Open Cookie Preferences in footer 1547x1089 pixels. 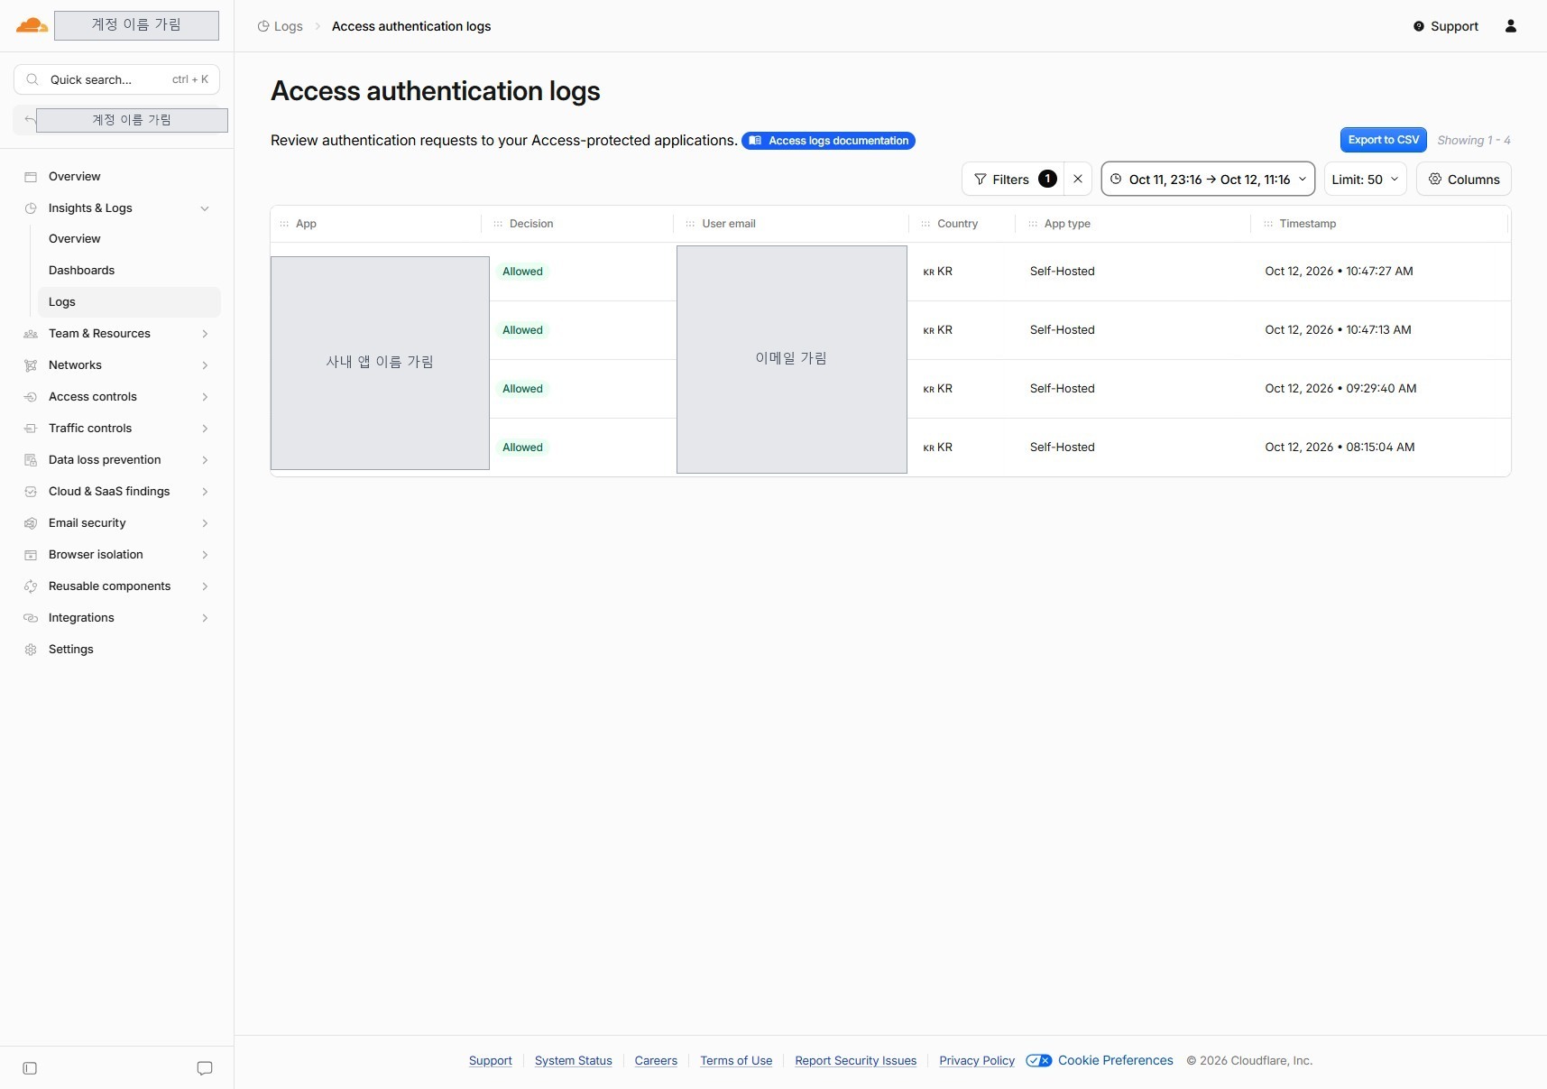click(x=1100, y=1060)
